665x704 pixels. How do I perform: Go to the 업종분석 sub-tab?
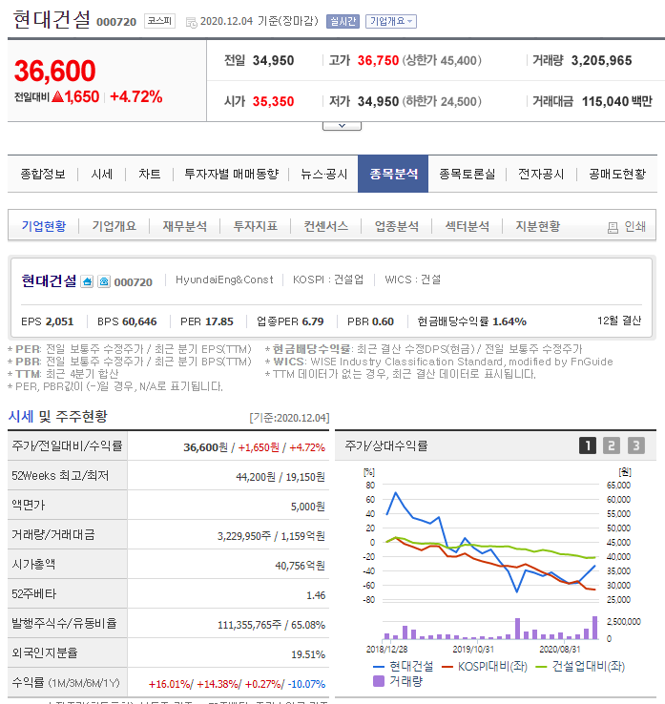(x=397, y=226)
